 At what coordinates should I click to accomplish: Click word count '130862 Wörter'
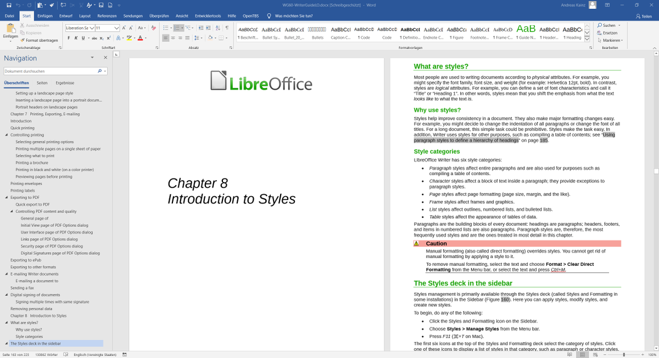(47, 355)
